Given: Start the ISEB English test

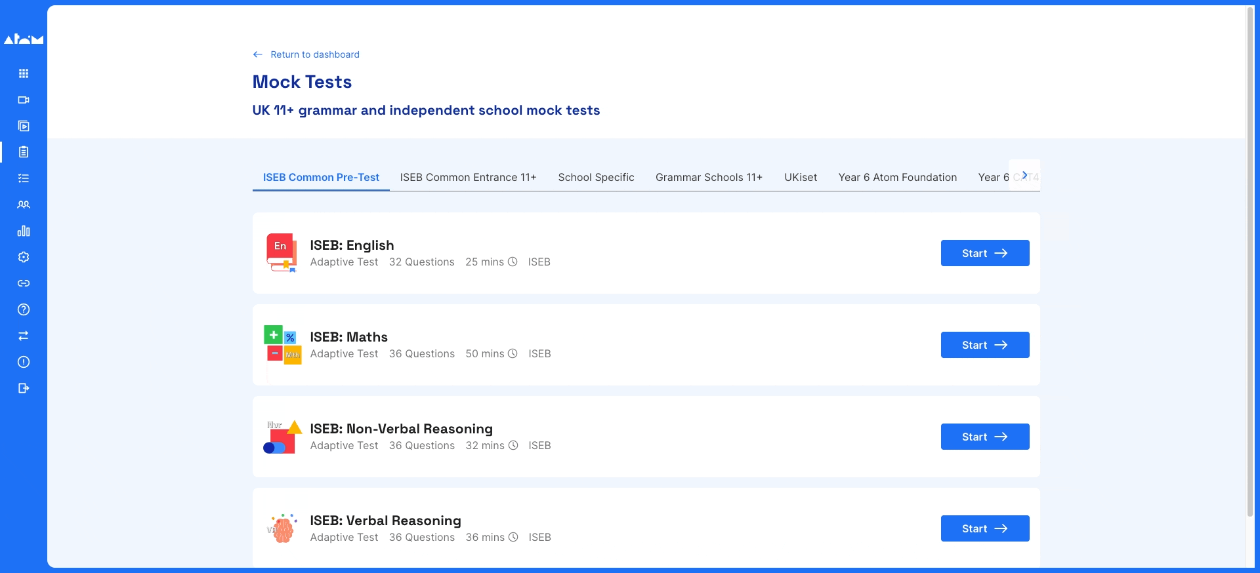Looking at the screenshot, I should pyautogui.click(x=985, y=253).
